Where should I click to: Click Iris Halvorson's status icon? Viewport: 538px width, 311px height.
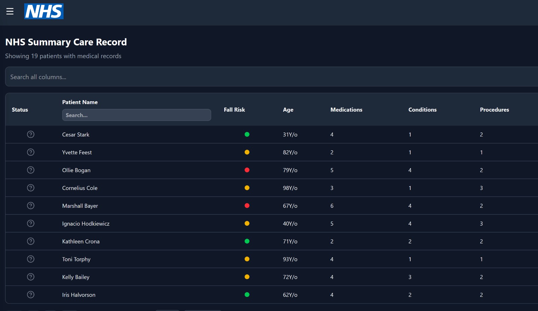(x=31, y=295)
